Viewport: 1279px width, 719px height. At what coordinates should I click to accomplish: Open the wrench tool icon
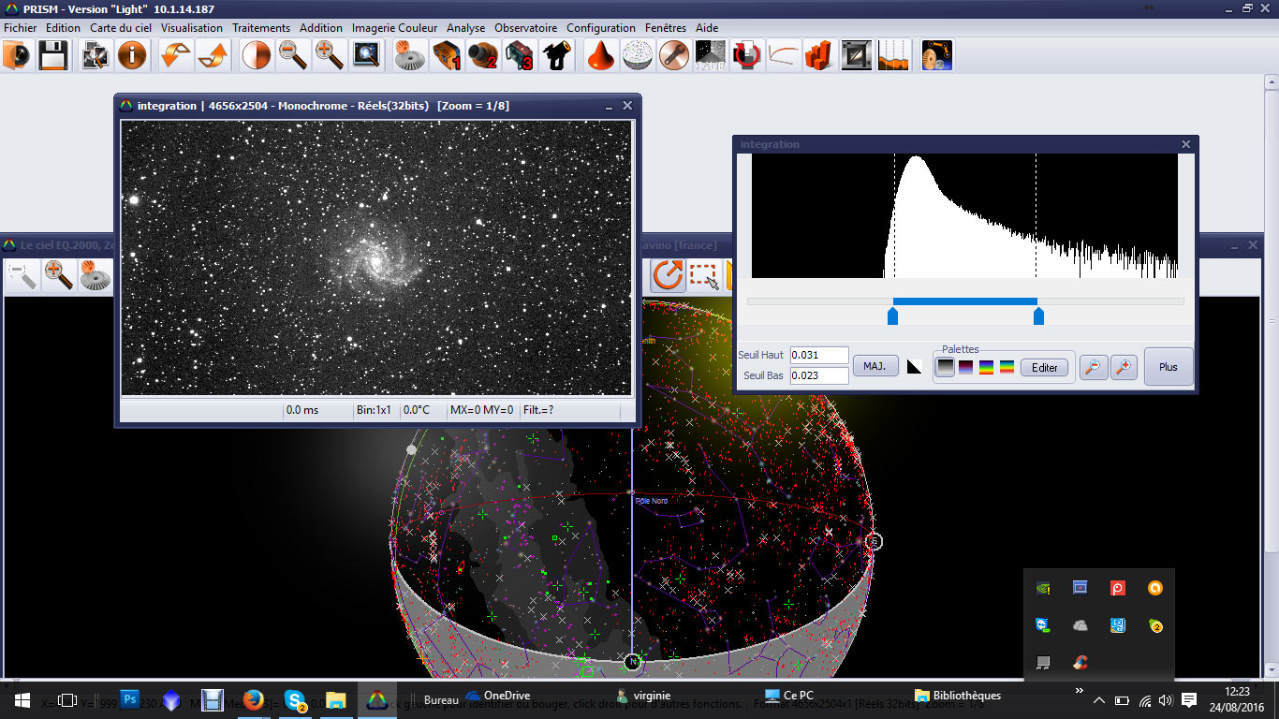pyautogui.click(x=672, y=56)
